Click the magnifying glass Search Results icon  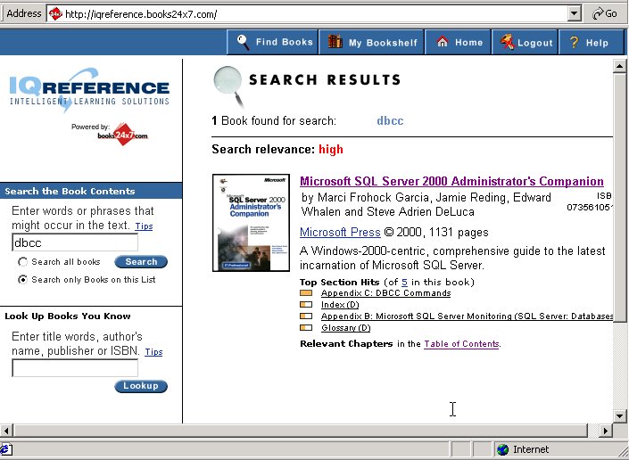coord(228,86)
